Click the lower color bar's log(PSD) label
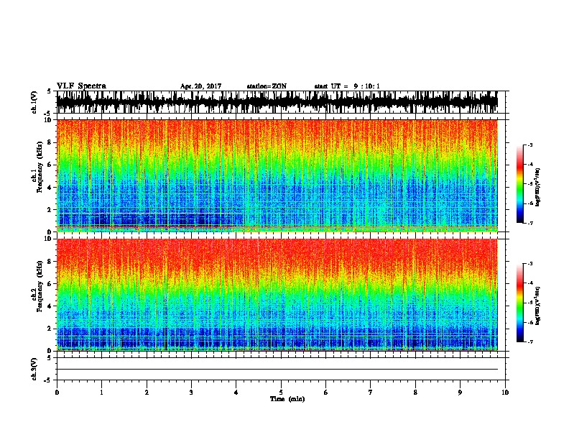The image size is (569, 440). pyautogui.click(x=538, y=306)
